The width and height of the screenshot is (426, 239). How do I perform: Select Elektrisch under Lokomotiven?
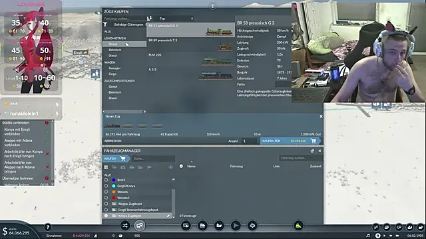[x=115, y=50]
